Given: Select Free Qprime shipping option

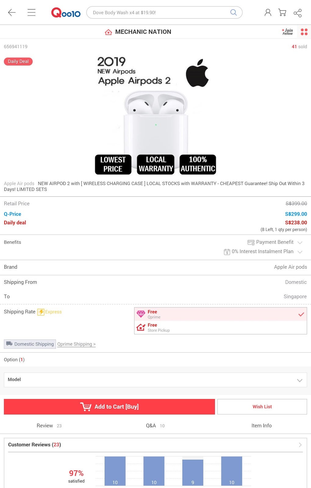Looking at the screenshot, I should point(220,314).
